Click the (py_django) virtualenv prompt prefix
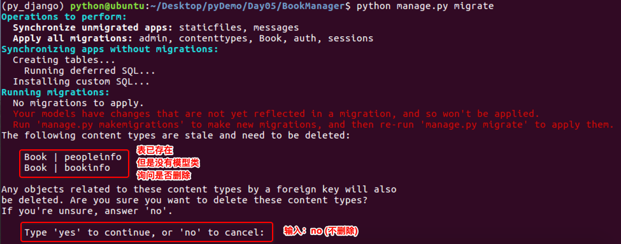 pyautogui.click(x=33, y=6)
